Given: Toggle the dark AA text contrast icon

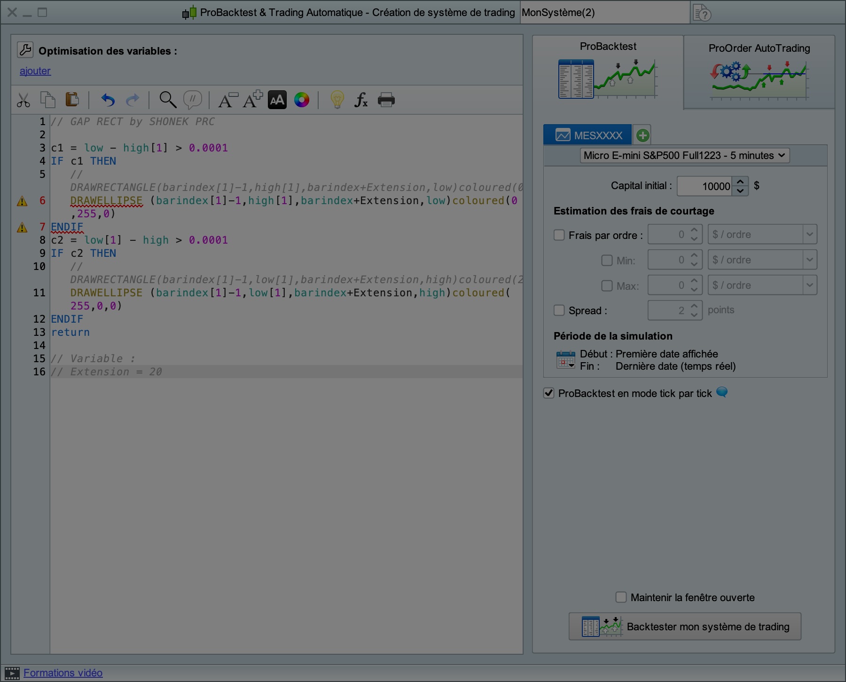Looking at the screenshot, I should pos(277,100).
